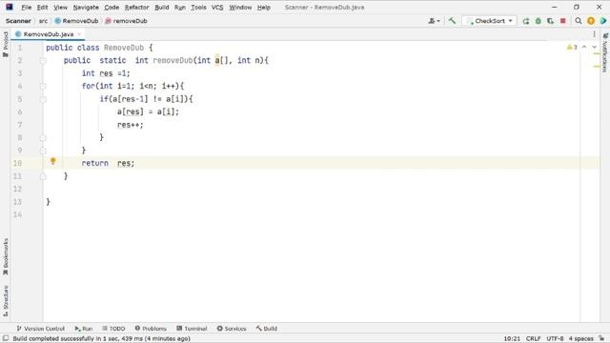Click the build completed status message
Screen dimensions: 610x343
102,339
